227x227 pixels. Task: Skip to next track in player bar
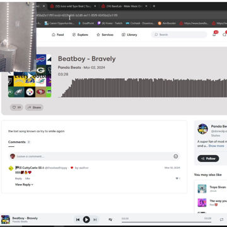(x=95, y=219)
